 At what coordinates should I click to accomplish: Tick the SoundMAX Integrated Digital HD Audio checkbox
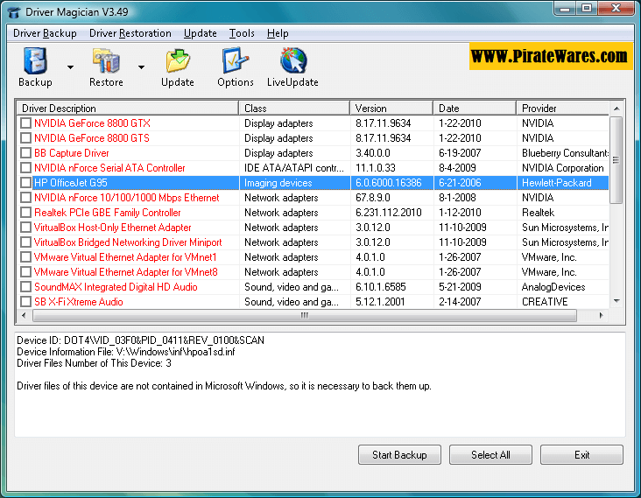[x=25, y=287]
